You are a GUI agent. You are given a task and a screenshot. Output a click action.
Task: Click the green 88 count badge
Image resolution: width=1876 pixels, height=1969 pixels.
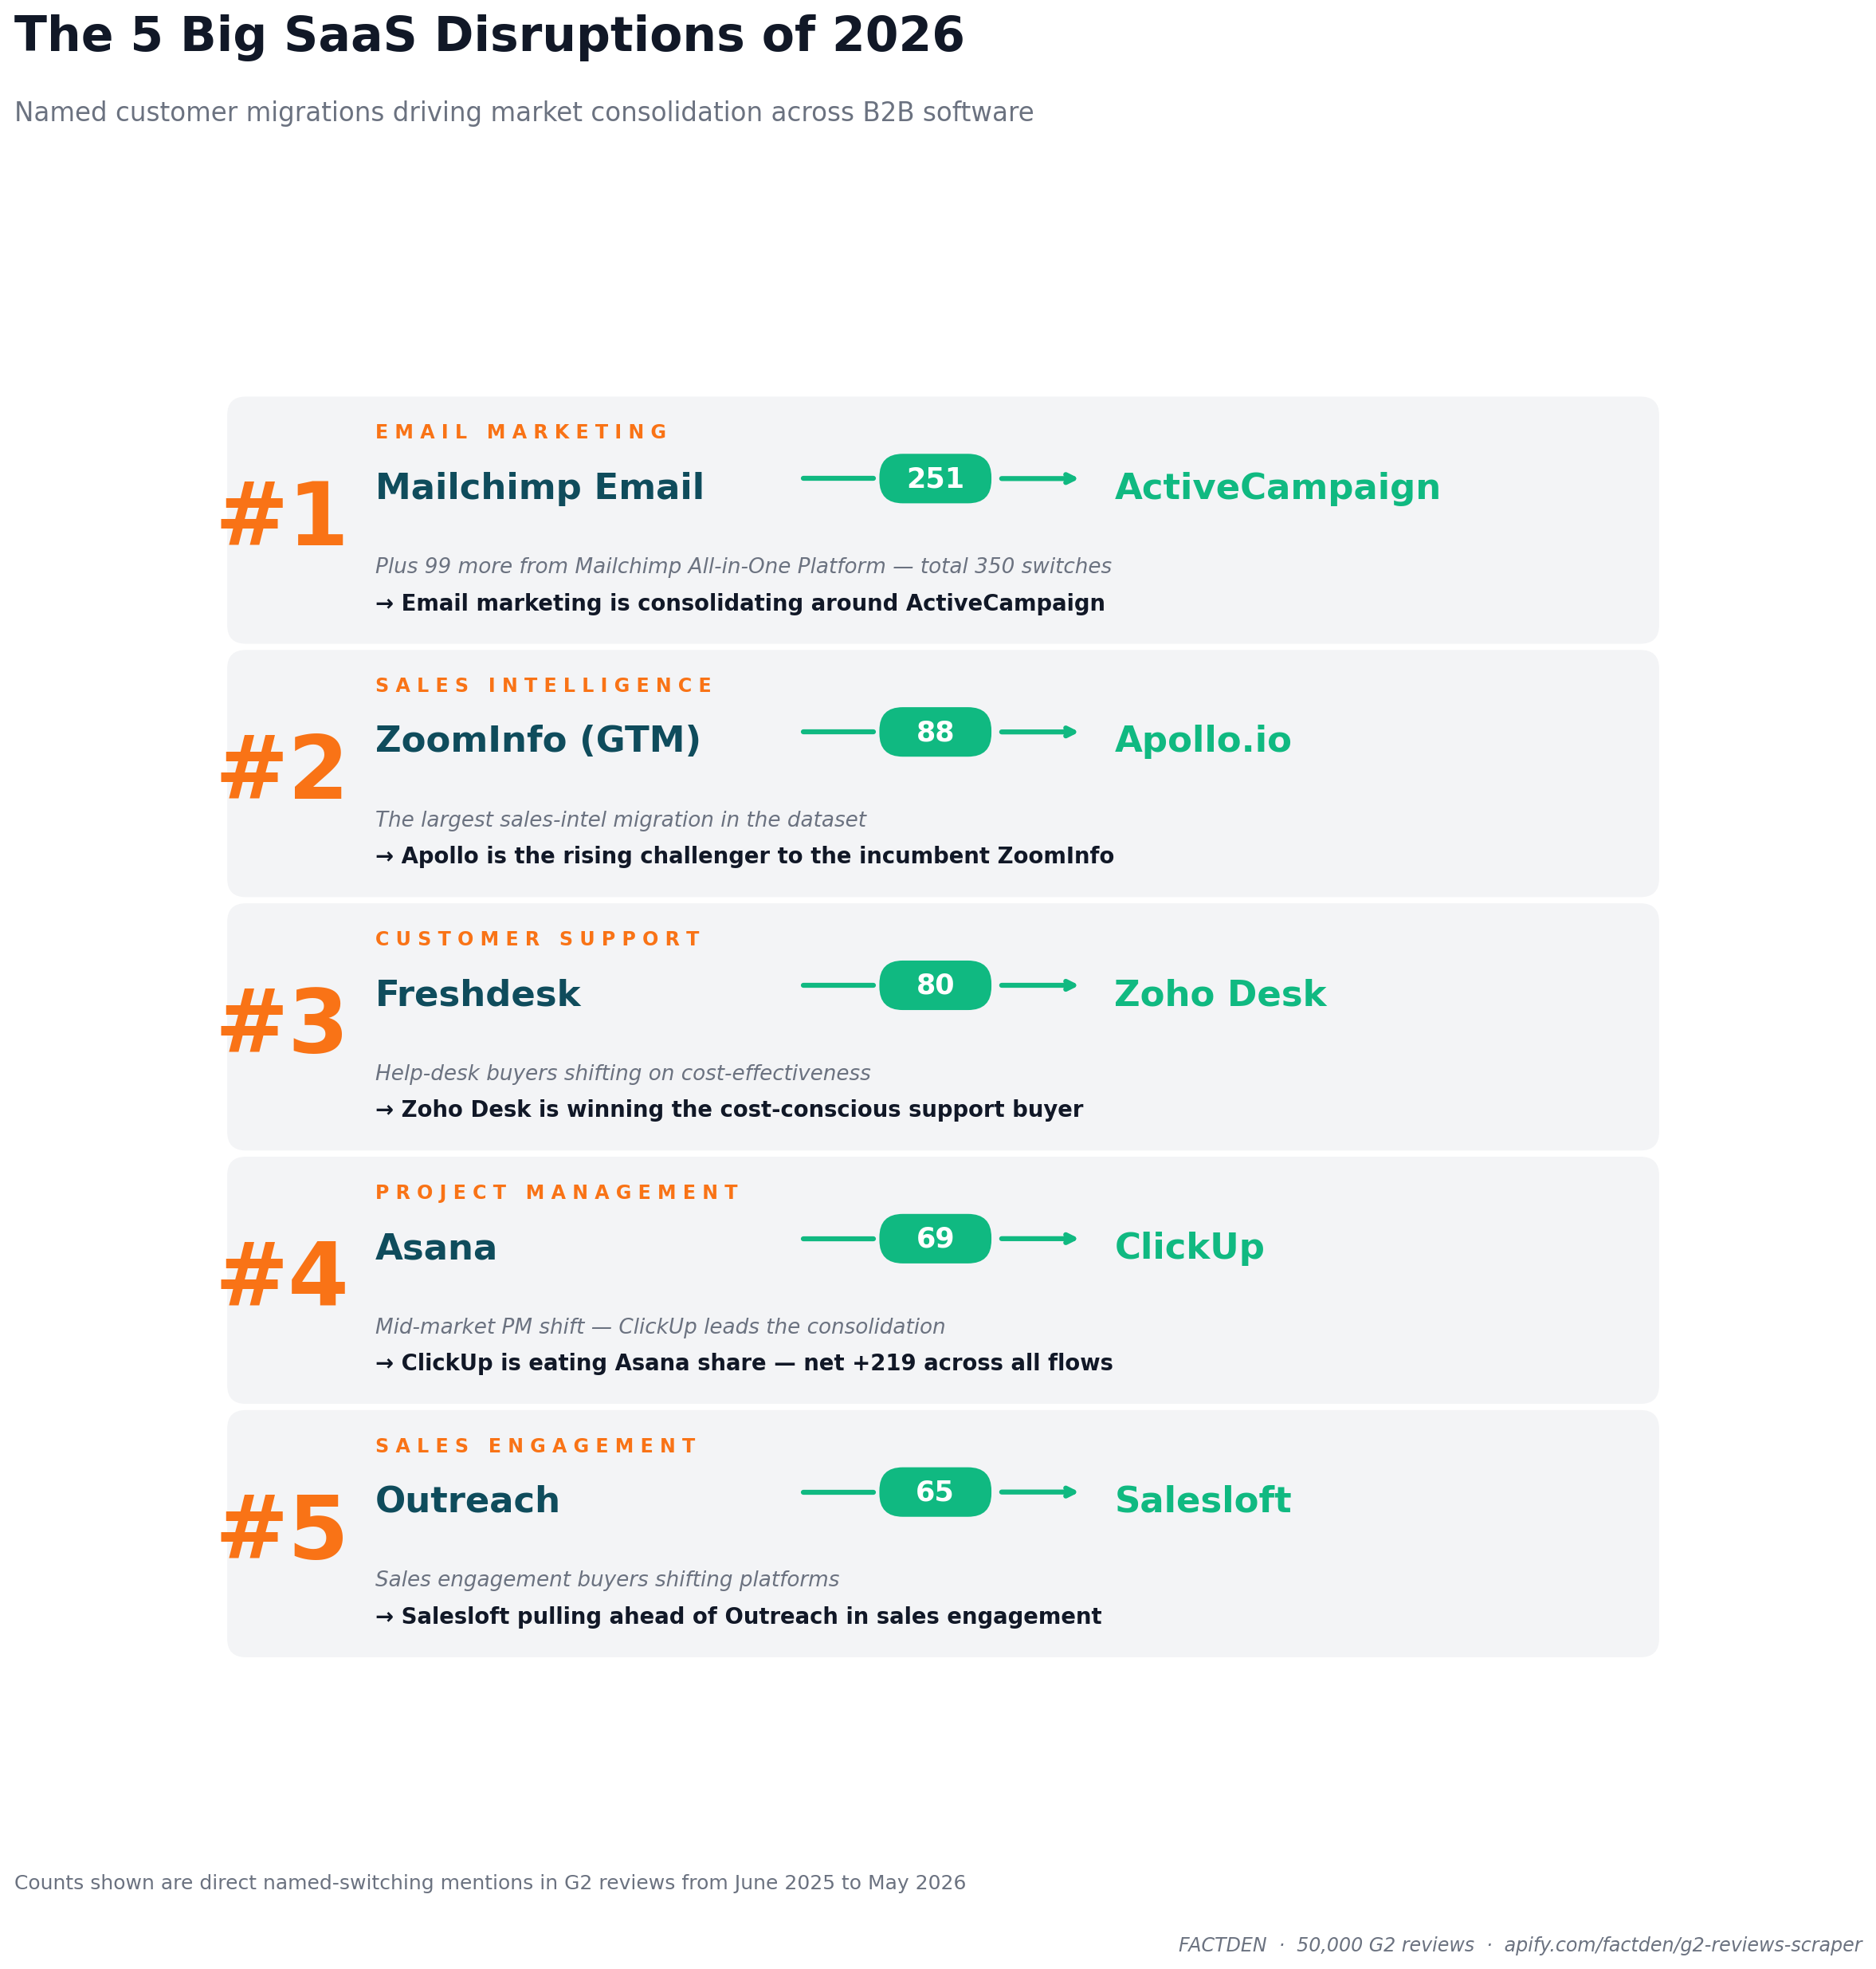click(935, 731)
